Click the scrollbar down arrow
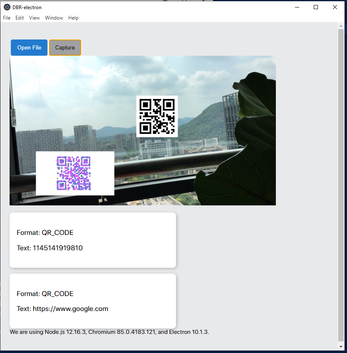Image resolution: width=347 pixels, height=353 pixels. point(341,346)
